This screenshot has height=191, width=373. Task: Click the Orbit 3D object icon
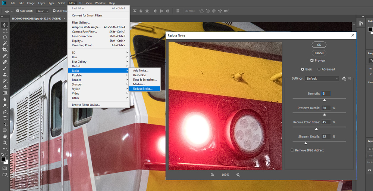pos(201,11)
